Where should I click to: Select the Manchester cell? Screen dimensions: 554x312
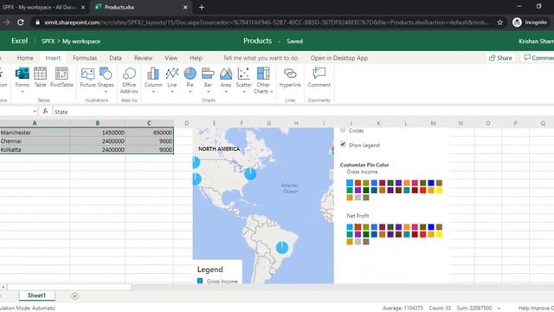point(35,133)
